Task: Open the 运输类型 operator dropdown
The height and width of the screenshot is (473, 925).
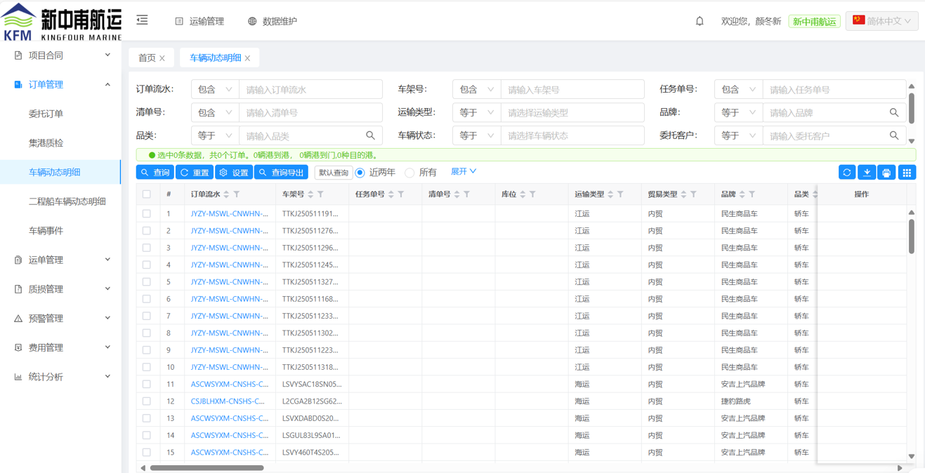Action: [x=476, y=112]
